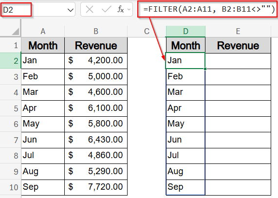Select empty cell E6 beside May
278x198 pixels.
238,124
